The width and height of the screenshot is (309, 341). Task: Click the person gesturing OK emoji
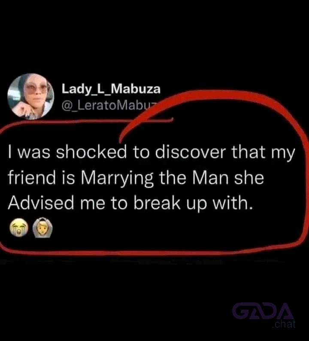click(x=42, y=228)
